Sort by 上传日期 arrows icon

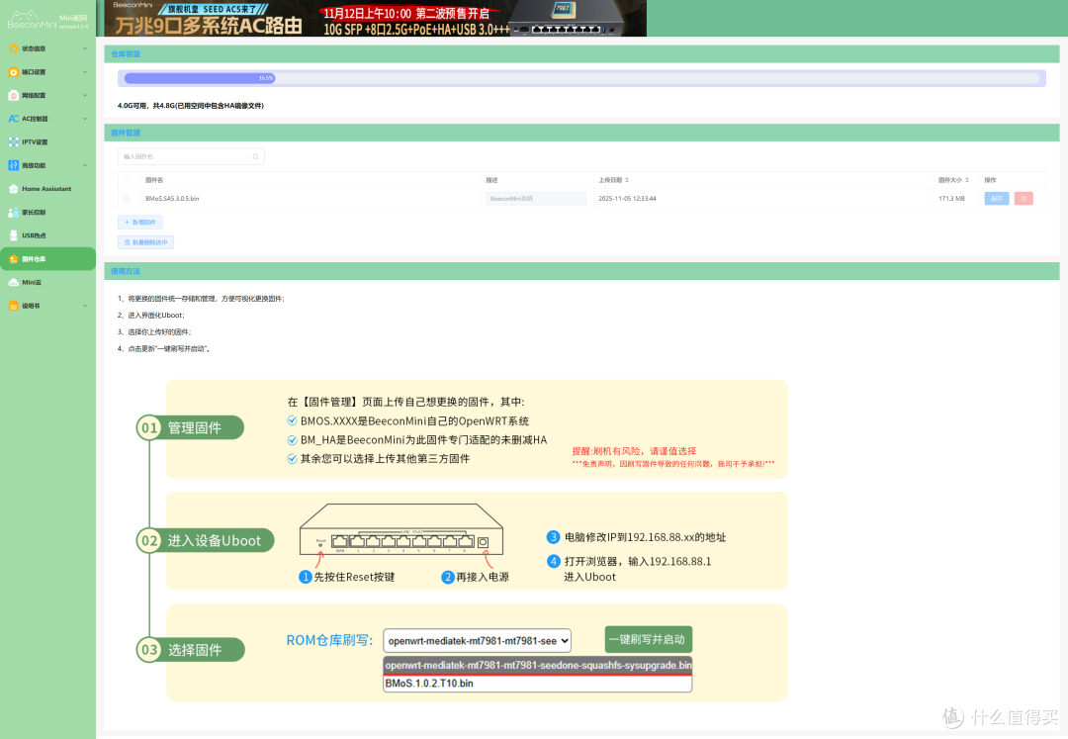click(x=627, y=180)
